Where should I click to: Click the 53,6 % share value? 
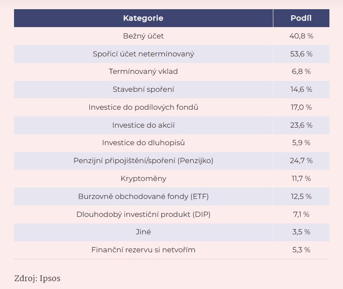(x=301, y=54)
